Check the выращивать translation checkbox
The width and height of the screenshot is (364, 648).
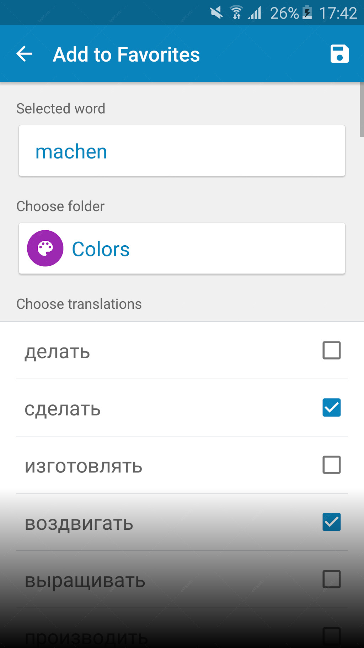pos(332,579)
